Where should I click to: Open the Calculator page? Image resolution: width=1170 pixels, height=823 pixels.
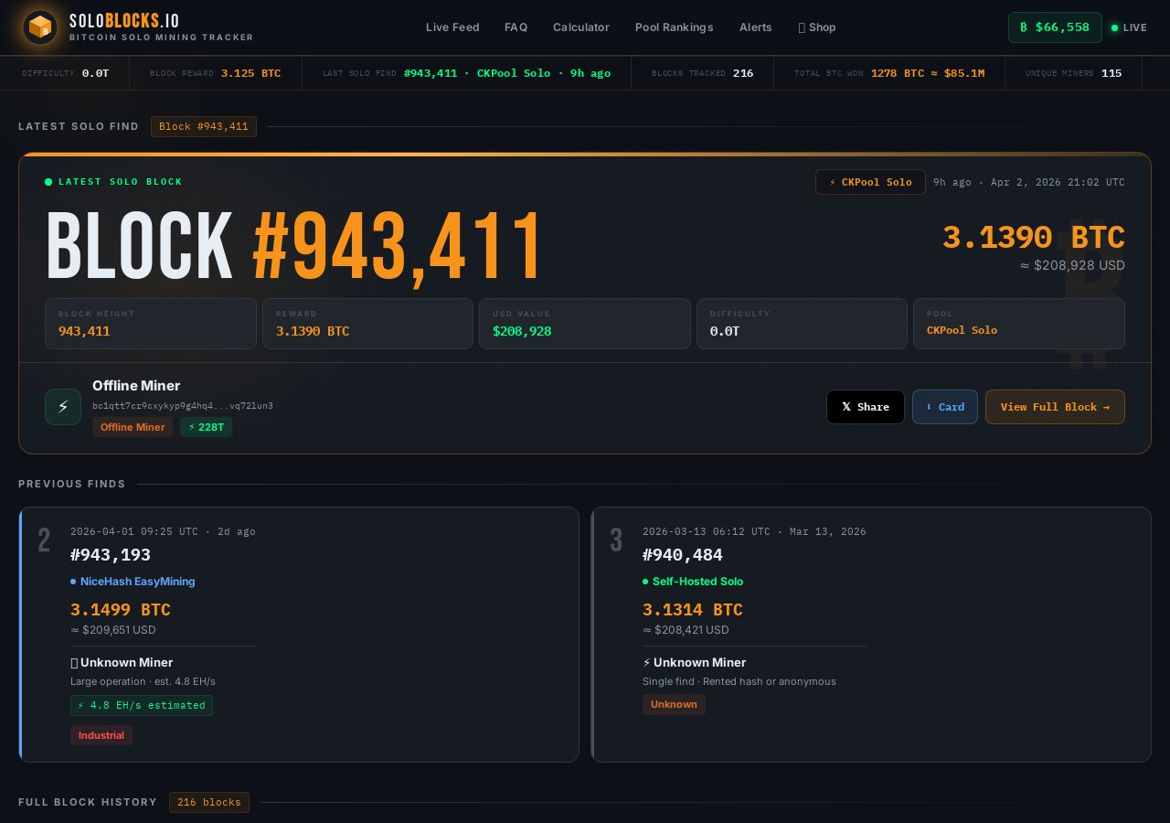click(x=580, y=27)
